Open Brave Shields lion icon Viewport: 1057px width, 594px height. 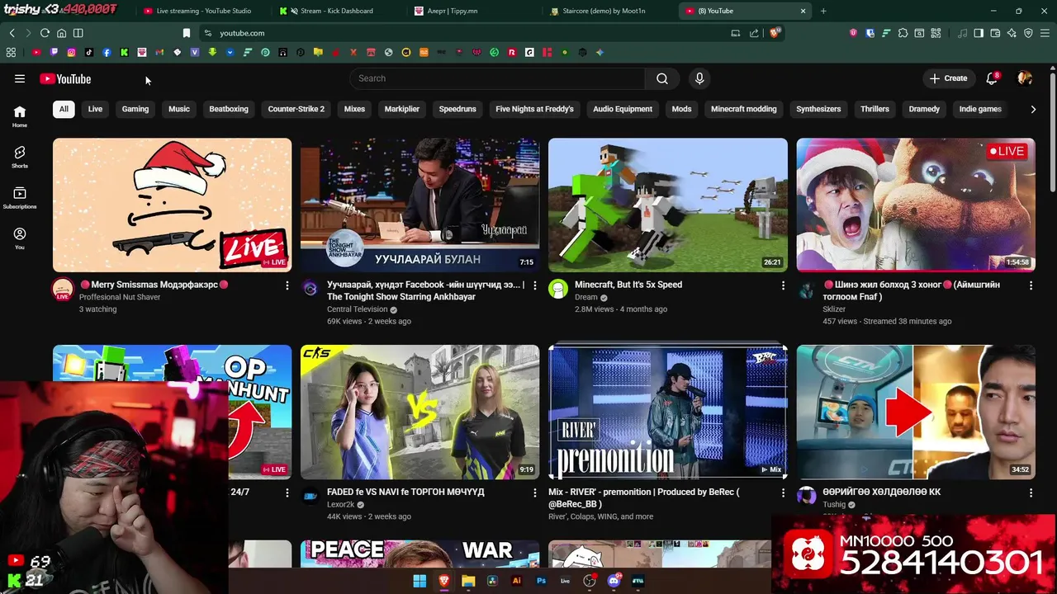point(775,33)
